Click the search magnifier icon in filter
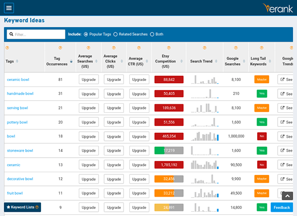297x216 pixels. tap(11, 34)
